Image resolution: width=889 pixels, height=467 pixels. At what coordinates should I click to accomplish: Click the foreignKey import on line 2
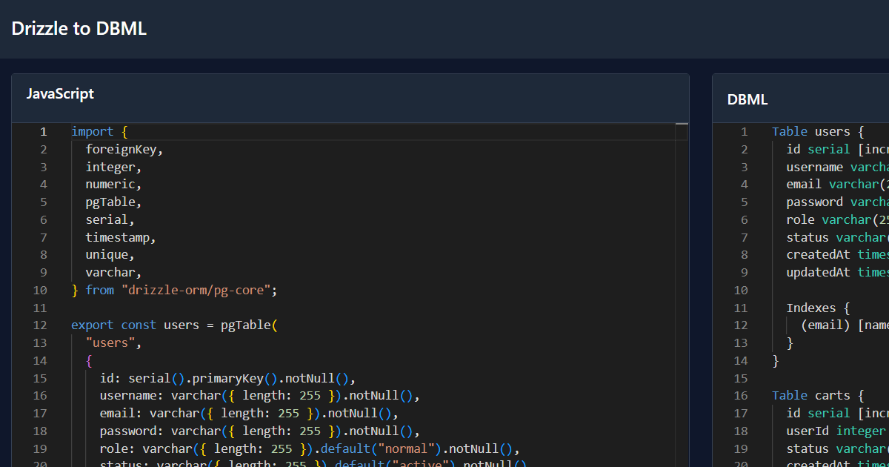pyautogui.click(x=121, y=150)
